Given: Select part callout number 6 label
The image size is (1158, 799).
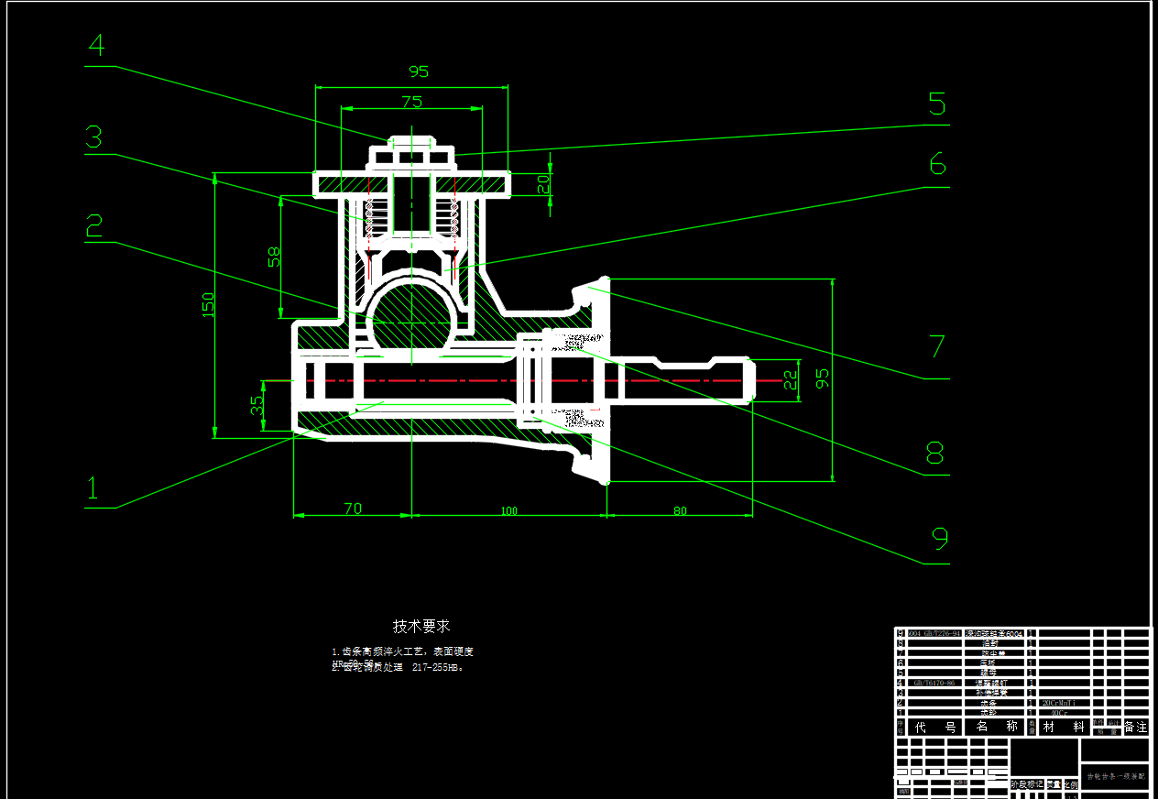Looking at the screenshot, I should 936,164.
